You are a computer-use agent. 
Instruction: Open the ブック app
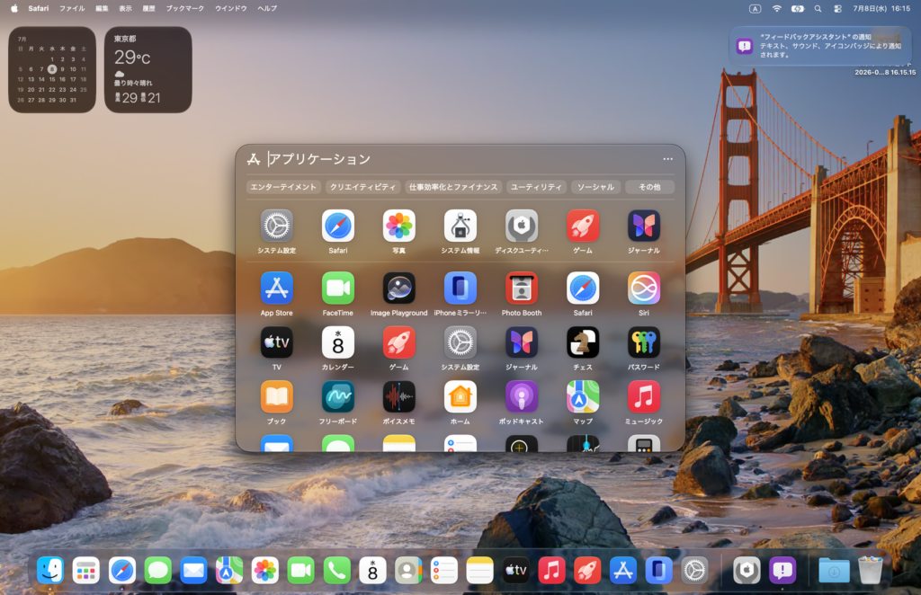coord(277,397)
